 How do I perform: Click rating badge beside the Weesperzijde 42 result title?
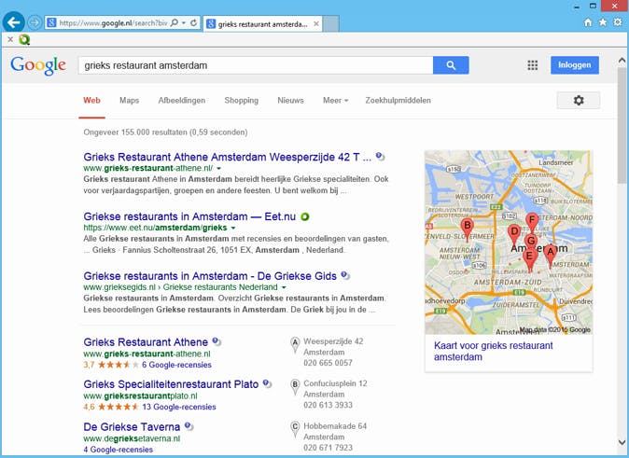380,157
